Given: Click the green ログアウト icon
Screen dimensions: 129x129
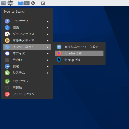Looking at the screenshot, I should [7, 81].
